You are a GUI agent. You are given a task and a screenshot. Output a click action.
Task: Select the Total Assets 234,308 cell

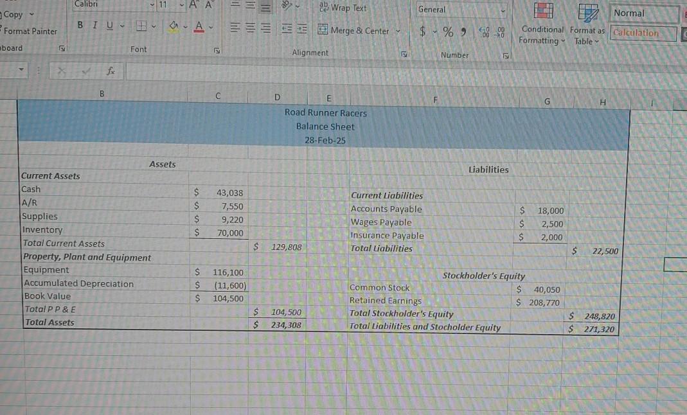click(278, 325)
